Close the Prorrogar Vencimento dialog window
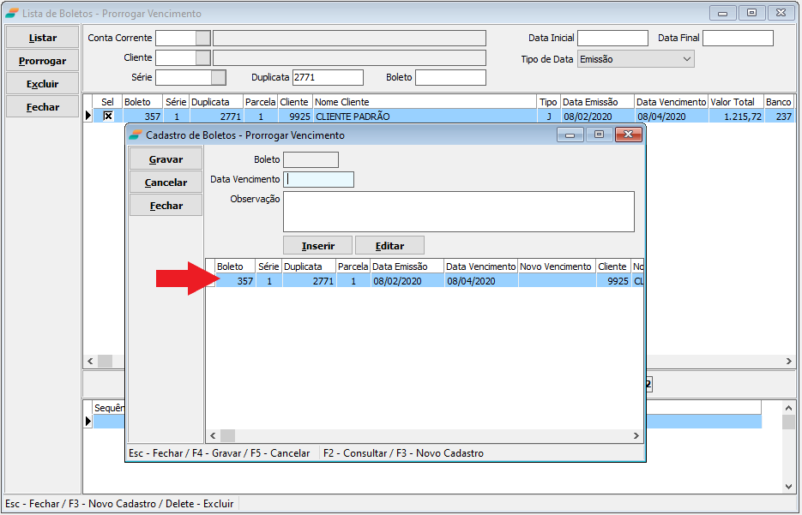802x515 pixels. click(x=629, y=135)
